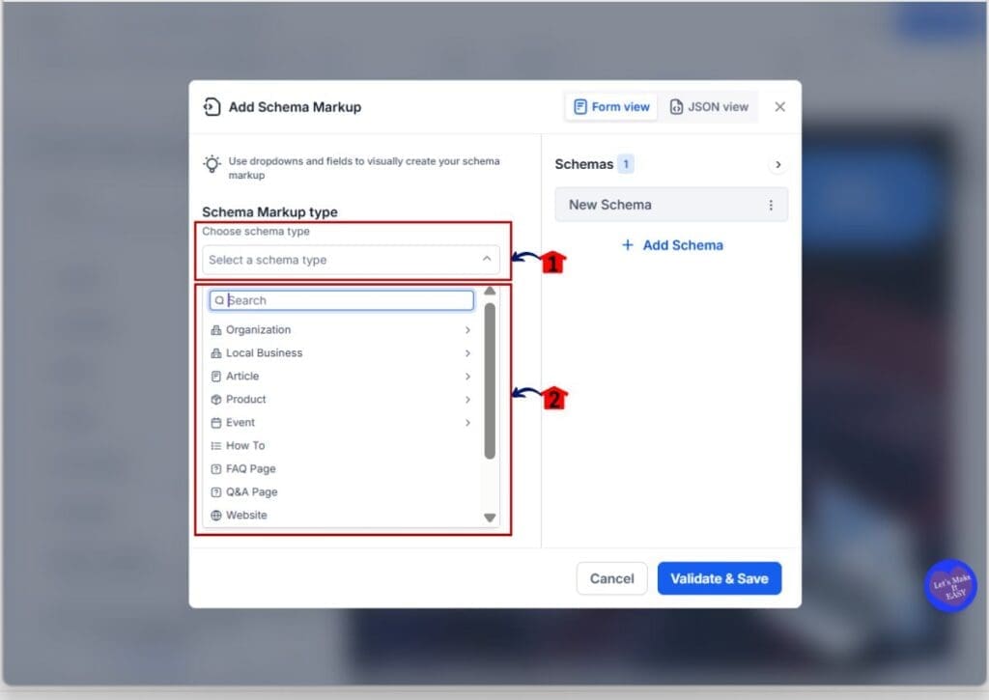Click the Validate & Save button
Viewport: 989px width, 700px height.
(720, 578)
